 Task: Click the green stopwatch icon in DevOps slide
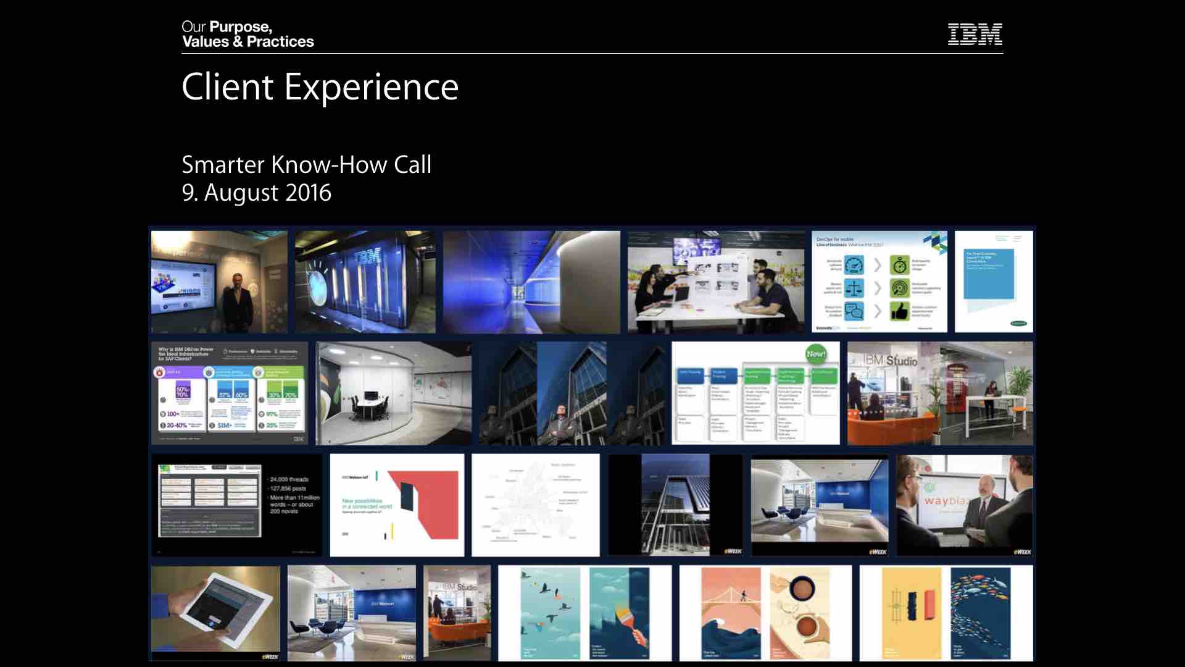(x=900, y=266)
